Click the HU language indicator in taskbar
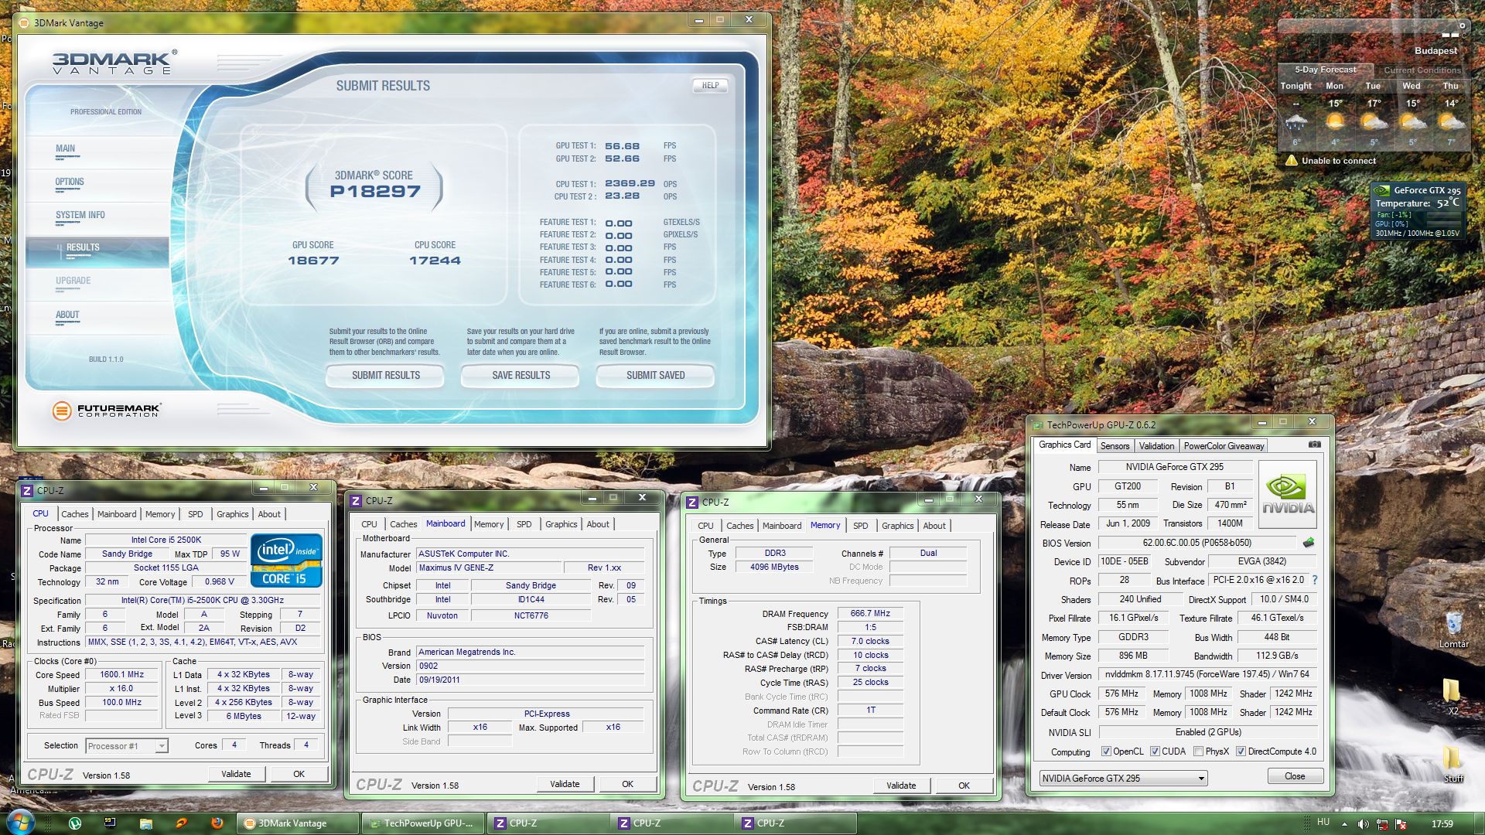 click(x=1323, y=823)
